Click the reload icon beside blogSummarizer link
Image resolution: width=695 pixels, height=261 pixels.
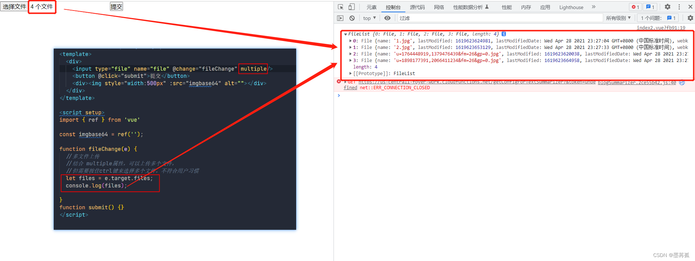point(682,83)
